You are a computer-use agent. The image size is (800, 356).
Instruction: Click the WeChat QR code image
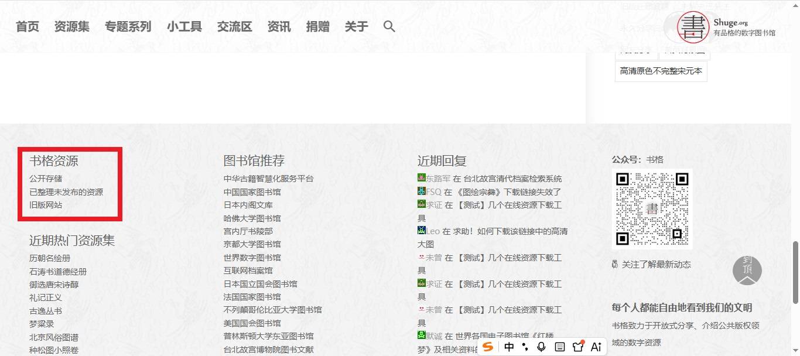(x=652, y=209)
